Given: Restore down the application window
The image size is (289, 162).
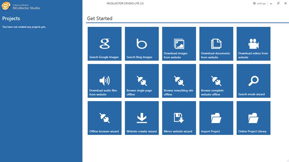Looking at the screenshot, I should (x=278, y=3).
